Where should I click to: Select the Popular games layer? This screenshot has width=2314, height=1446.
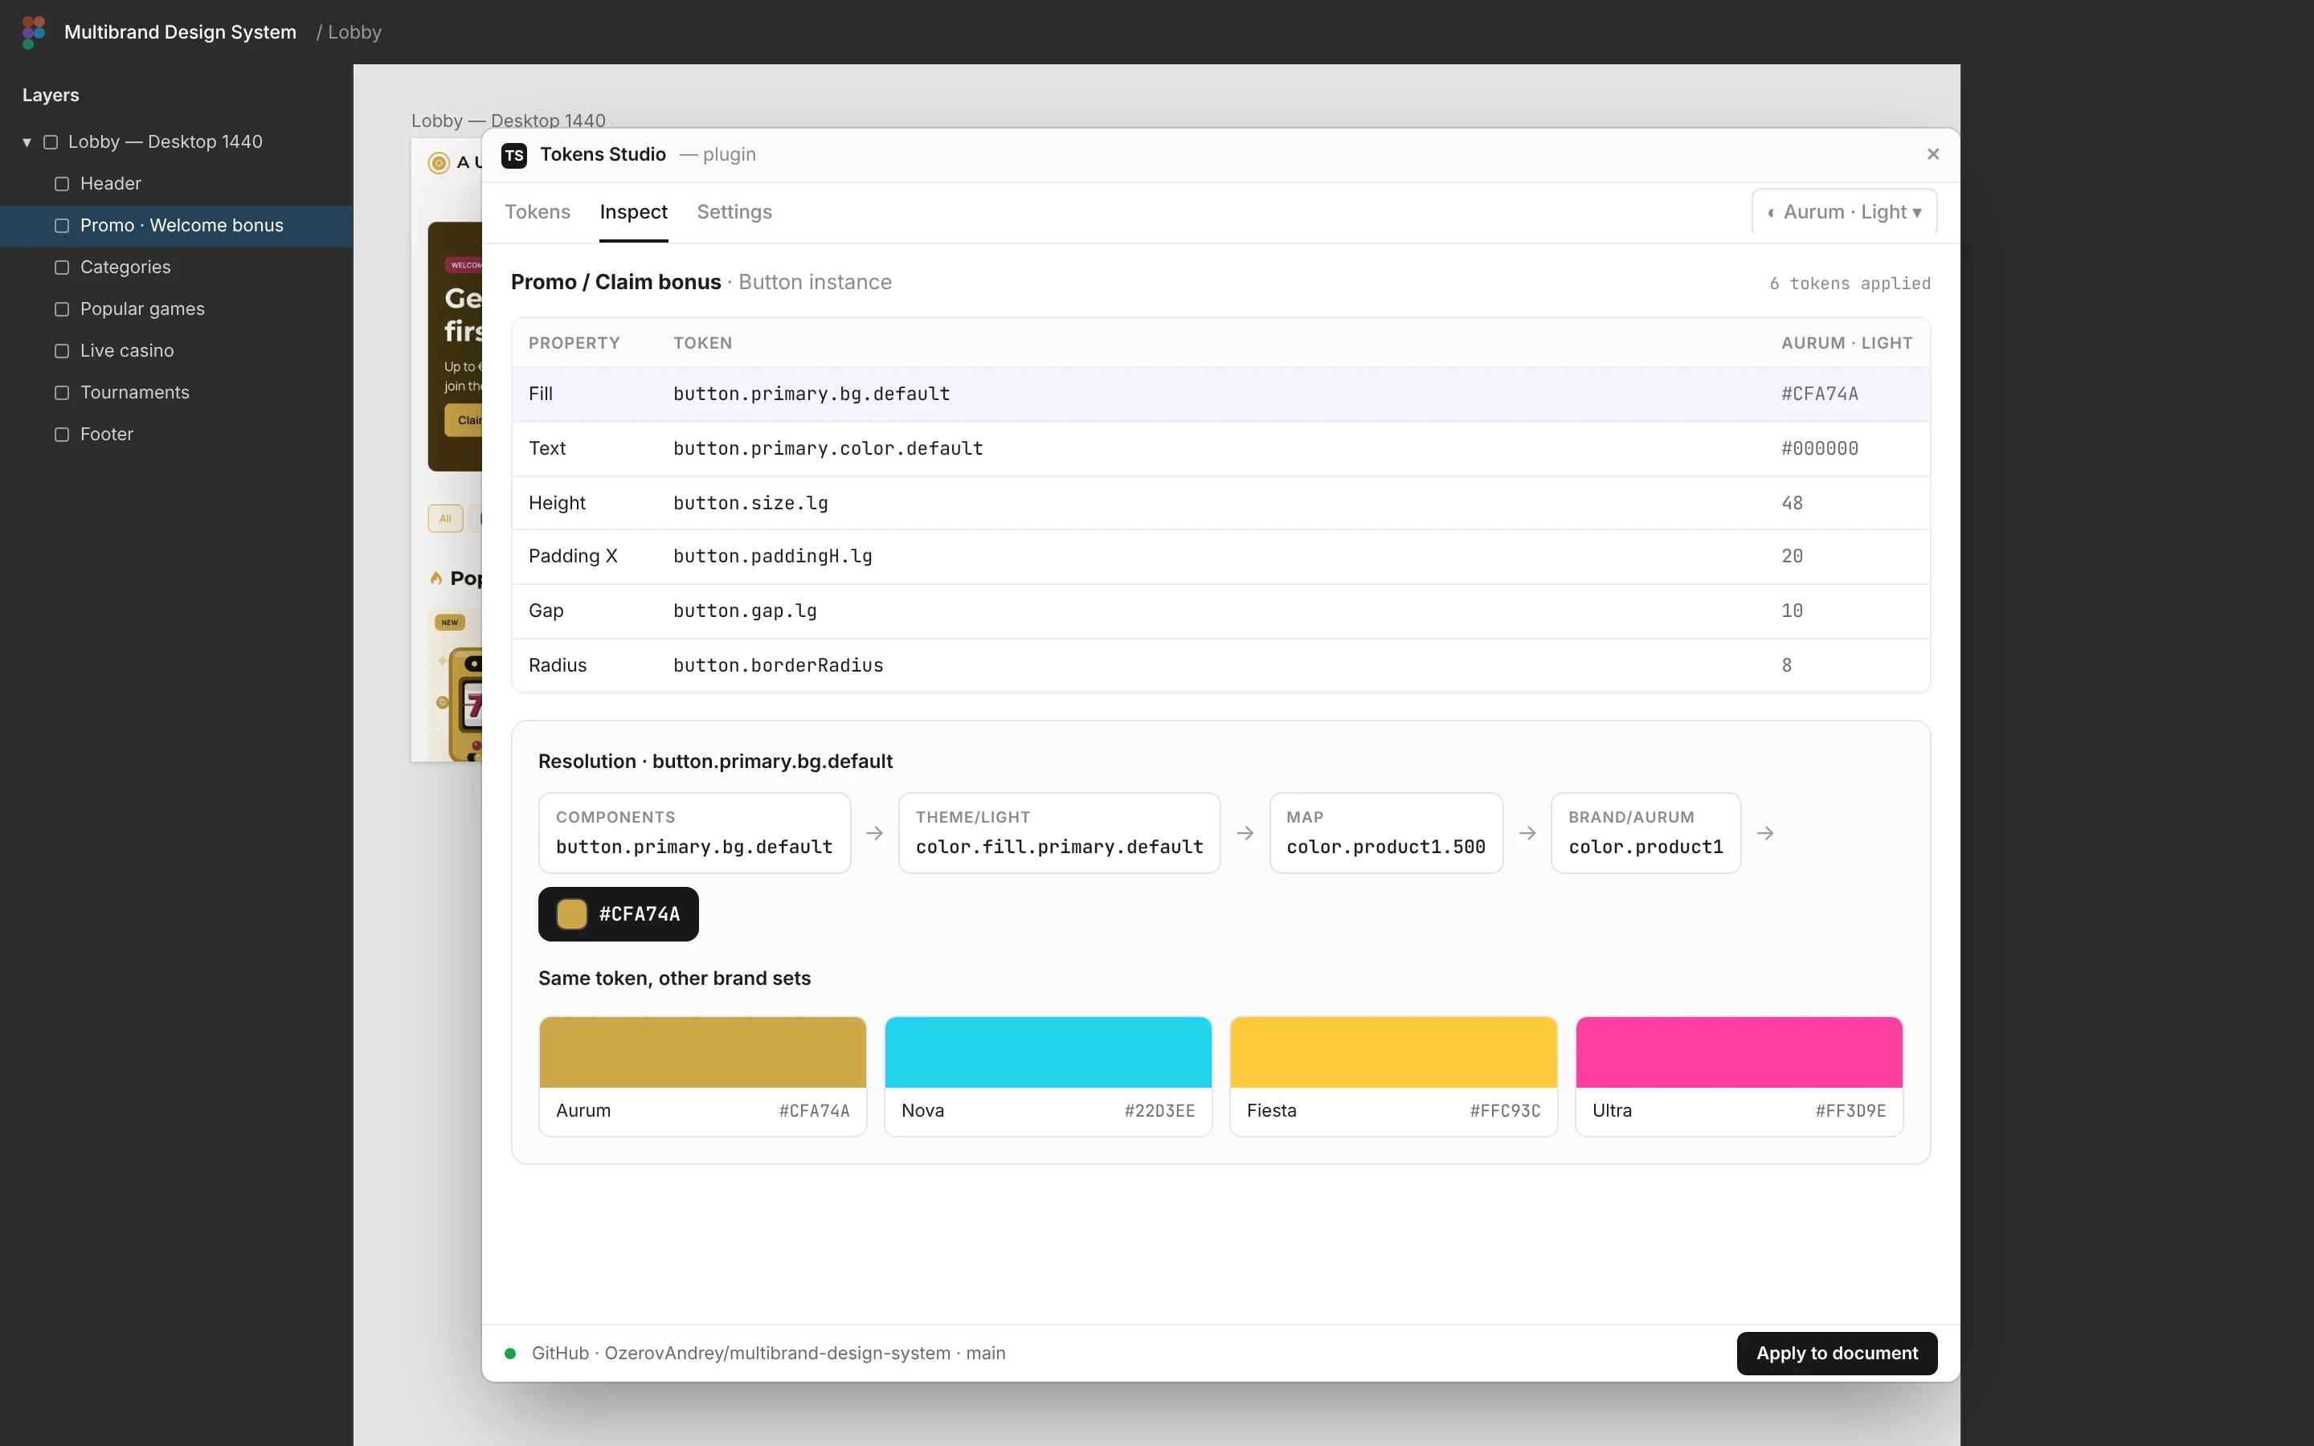point(176,310)
